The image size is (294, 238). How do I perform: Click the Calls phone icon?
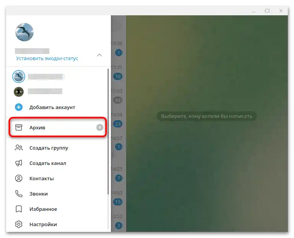pos(19,194)
